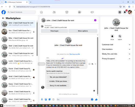Open the Marketplace icon in top navigation
Screen dimensions: 135x107
pos(67,12)
